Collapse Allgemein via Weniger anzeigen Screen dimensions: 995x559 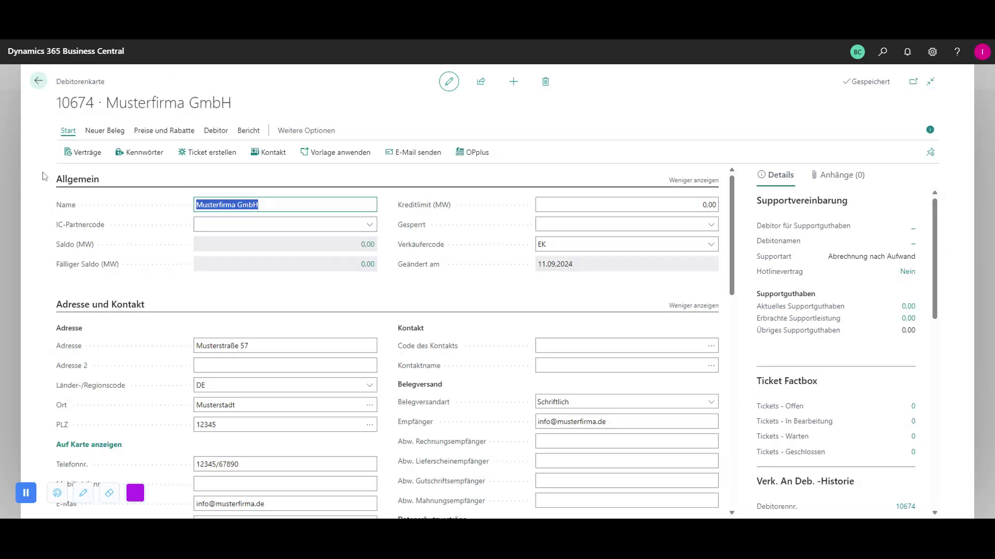(x=693, y=180)
